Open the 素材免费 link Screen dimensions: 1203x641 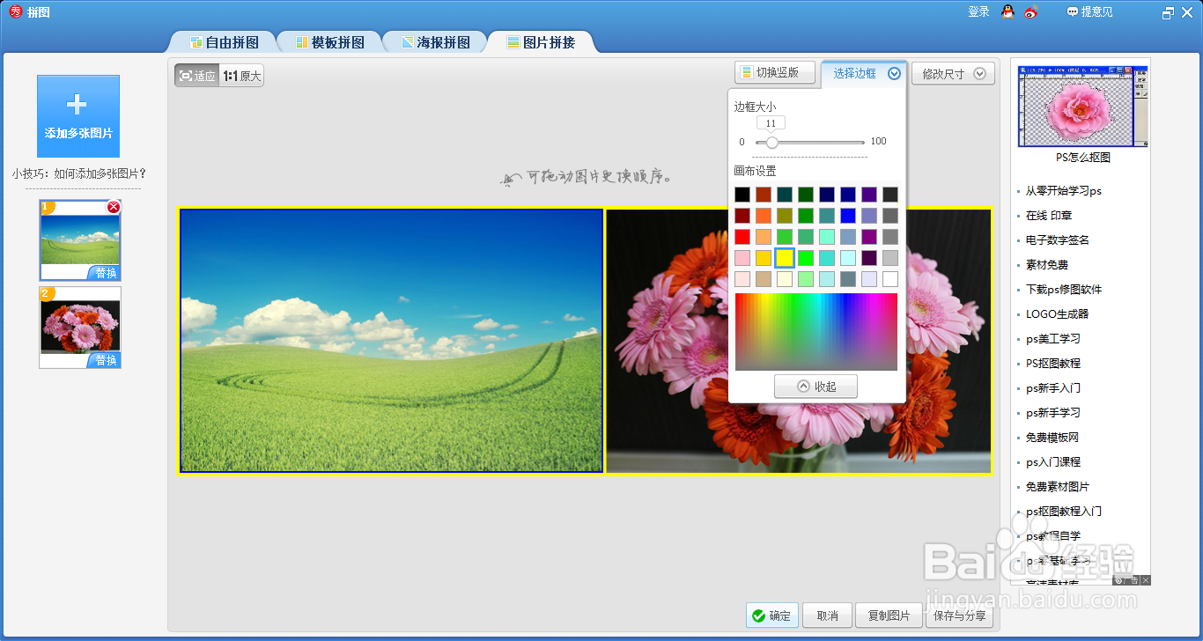point(1047,265)
